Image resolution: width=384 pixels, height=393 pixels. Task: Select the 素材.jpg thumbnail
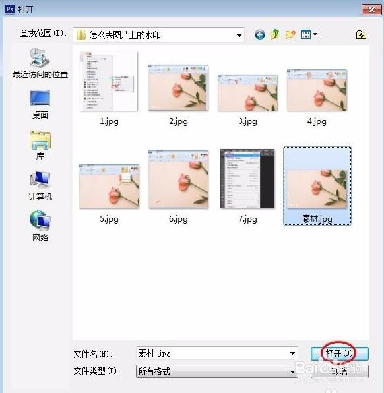(x=317, y=189)
